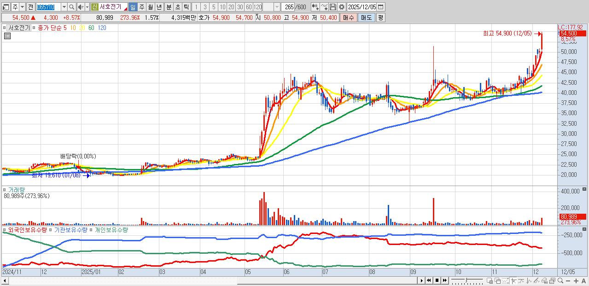The height and width of the screenshot is (286, 589).
Task: Toggle the 5 interval button
Action: [214, 7]
